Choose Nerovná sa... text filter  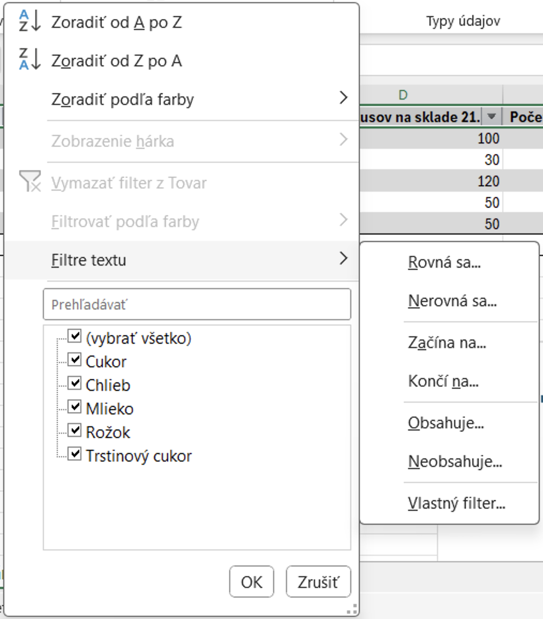[x=449, y=301]
